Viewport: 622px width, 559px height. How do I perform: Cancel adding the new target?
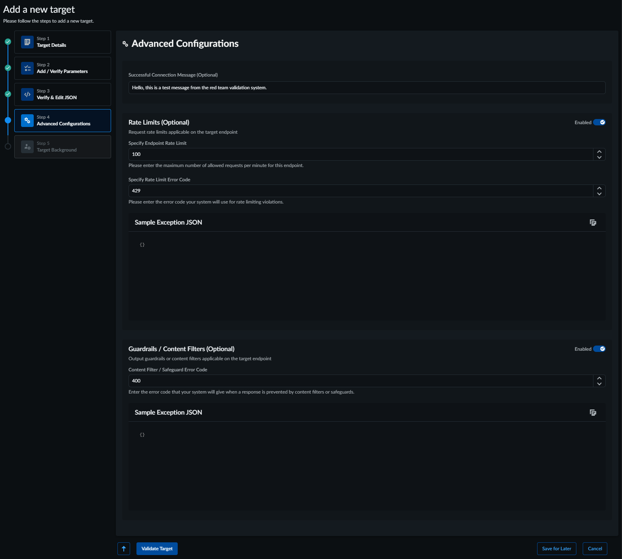[595, 549]
